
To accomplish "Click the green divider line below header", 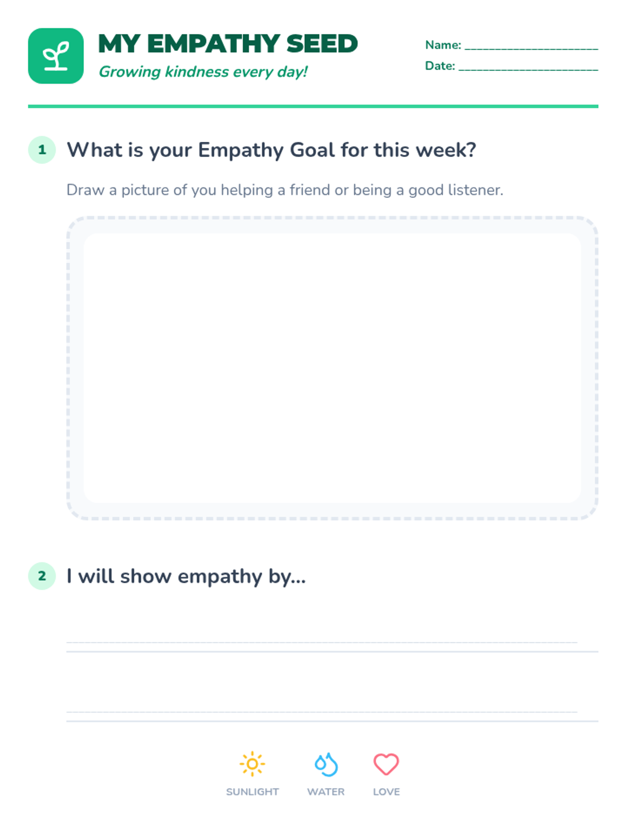I will click(313, 106).
